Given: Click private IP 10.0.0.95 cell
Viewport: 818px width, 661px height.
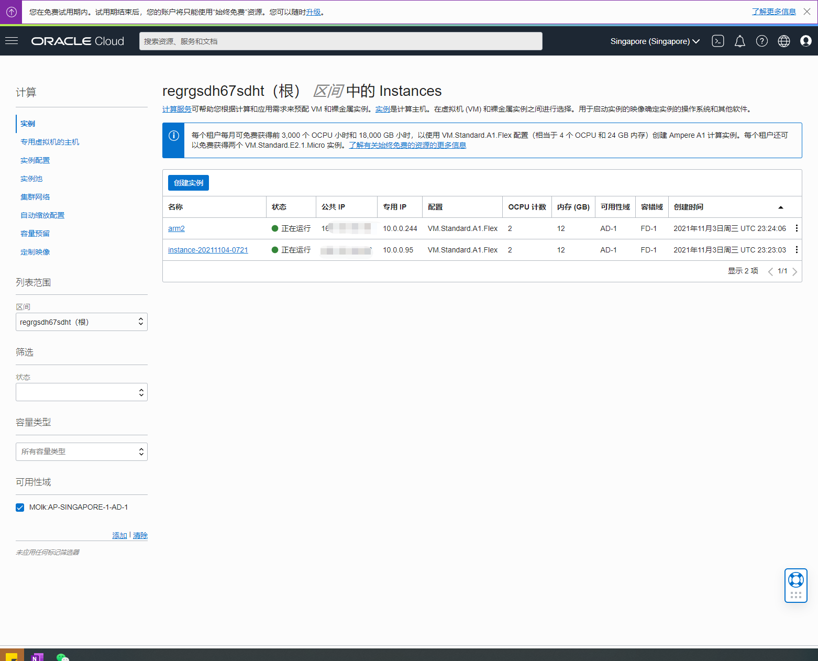Looking at the screenshot, I should coord(398,250).
